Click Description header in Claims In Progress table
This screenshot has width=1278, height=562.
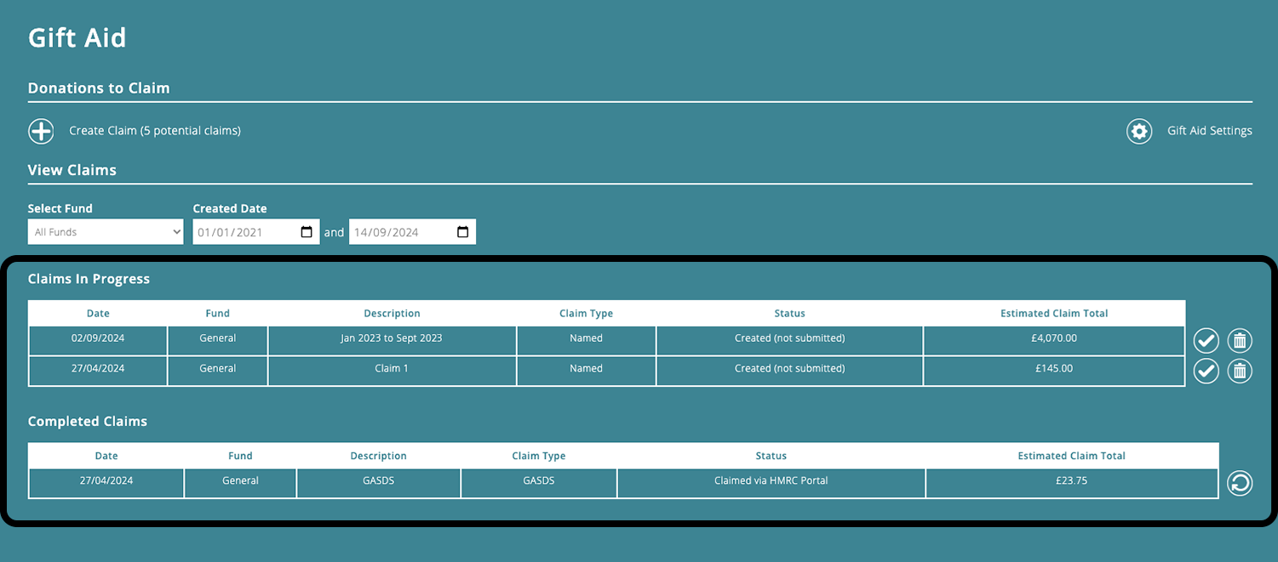click(392, 314)
